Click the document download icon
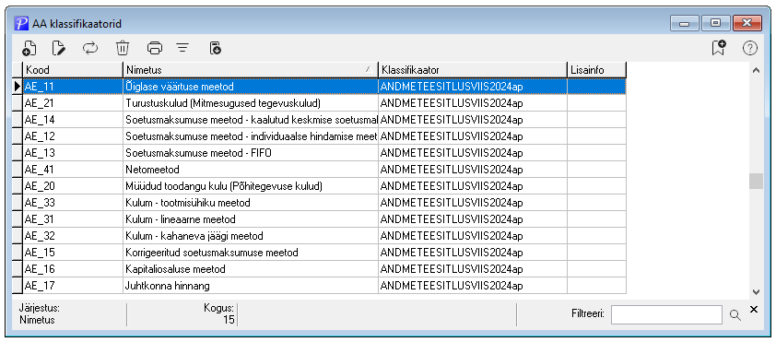 pos(216,48)
